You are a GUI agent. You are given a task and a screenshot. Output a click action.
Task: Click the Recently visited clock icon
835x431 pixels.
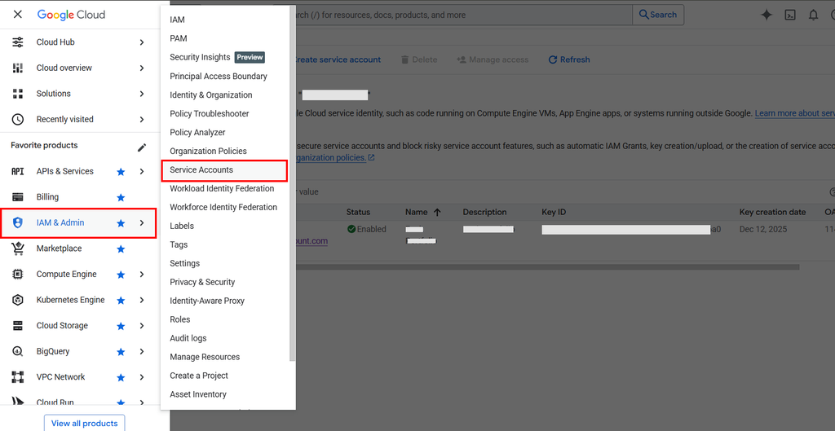click(18, 119)
